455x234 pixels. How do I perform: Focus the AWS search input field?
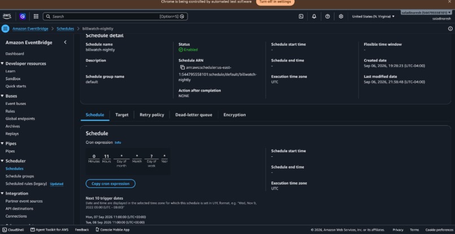115,16
